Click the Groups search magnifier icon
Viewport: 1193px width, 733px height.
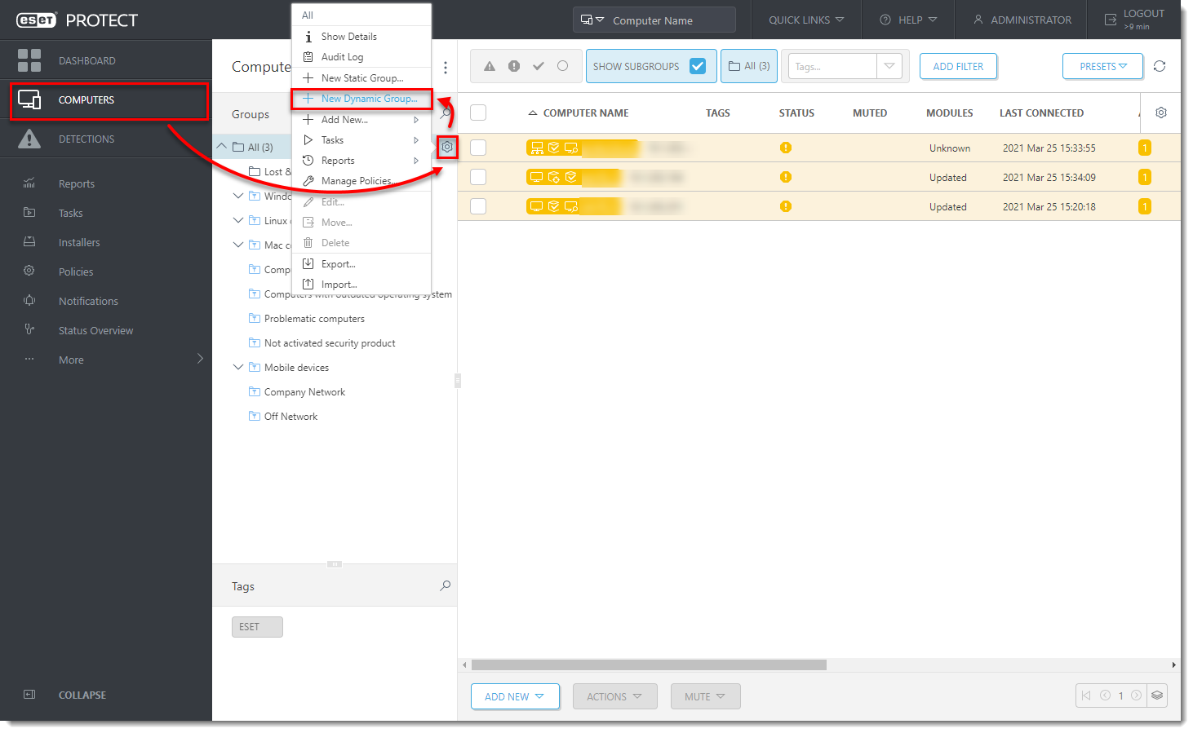click(446, 114)
